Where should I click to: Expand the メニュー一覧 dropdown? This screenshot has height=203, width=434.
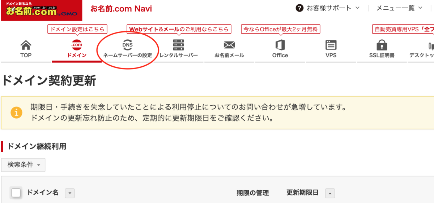coord(399,8)
